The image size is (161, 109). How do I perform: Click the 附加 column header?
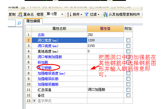tap(128, 29)
